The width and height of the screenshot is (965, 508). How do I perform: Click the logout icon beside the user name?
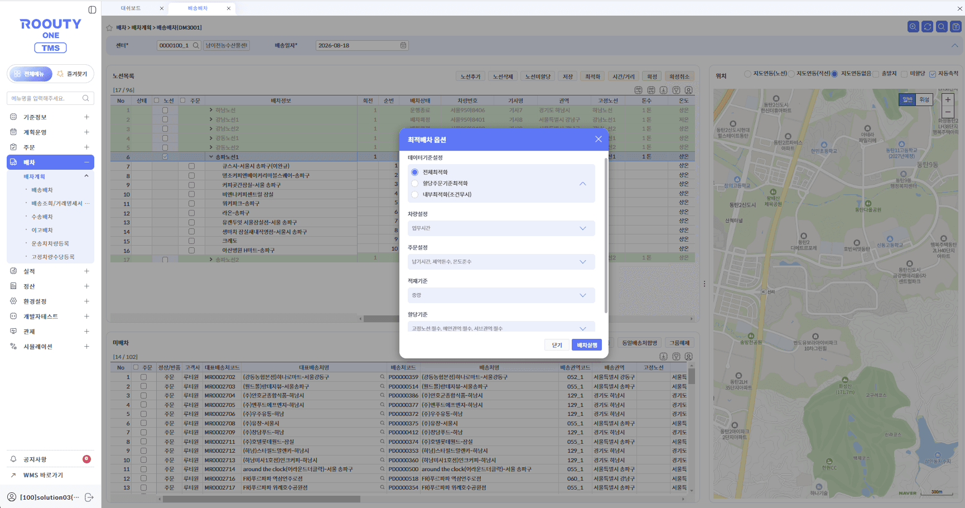point(89,497)
